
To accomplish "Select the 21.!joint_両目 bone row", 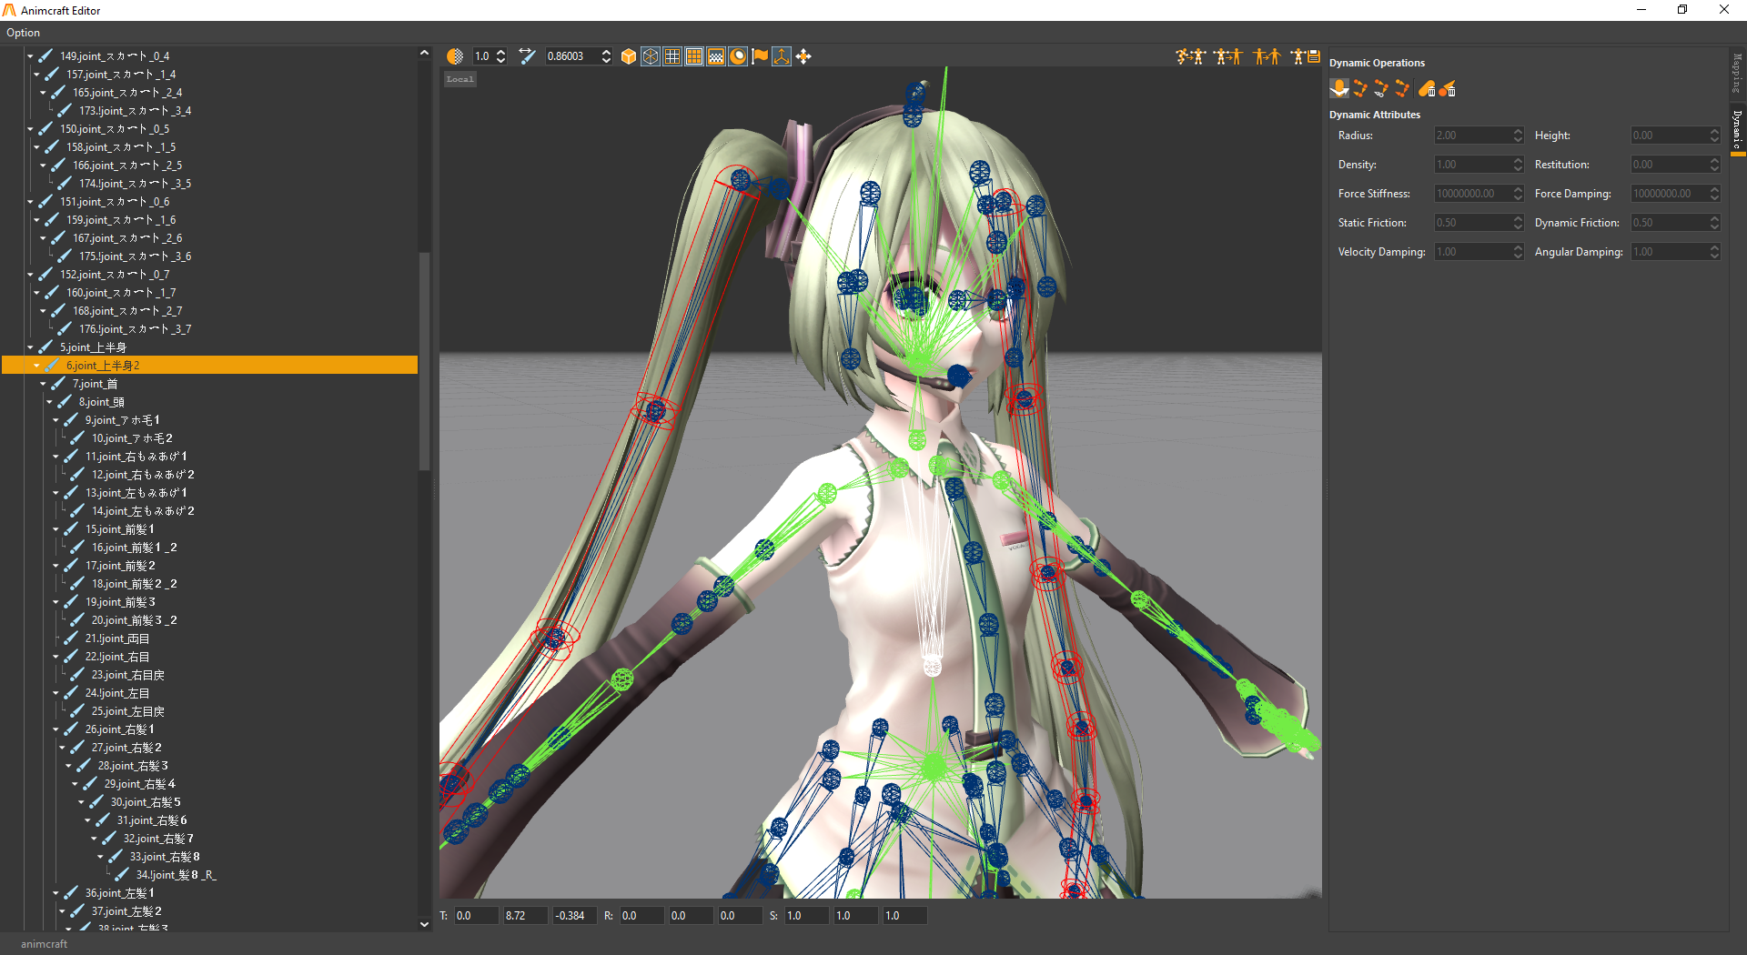I will 117,638.
